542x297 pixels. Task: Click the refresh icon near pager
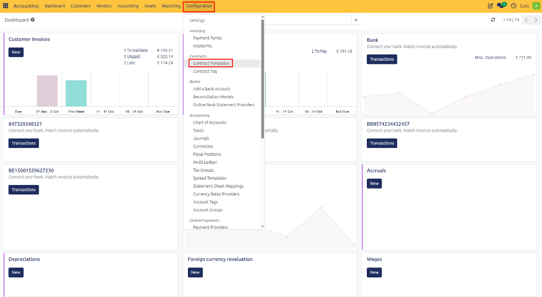point(493,20)
